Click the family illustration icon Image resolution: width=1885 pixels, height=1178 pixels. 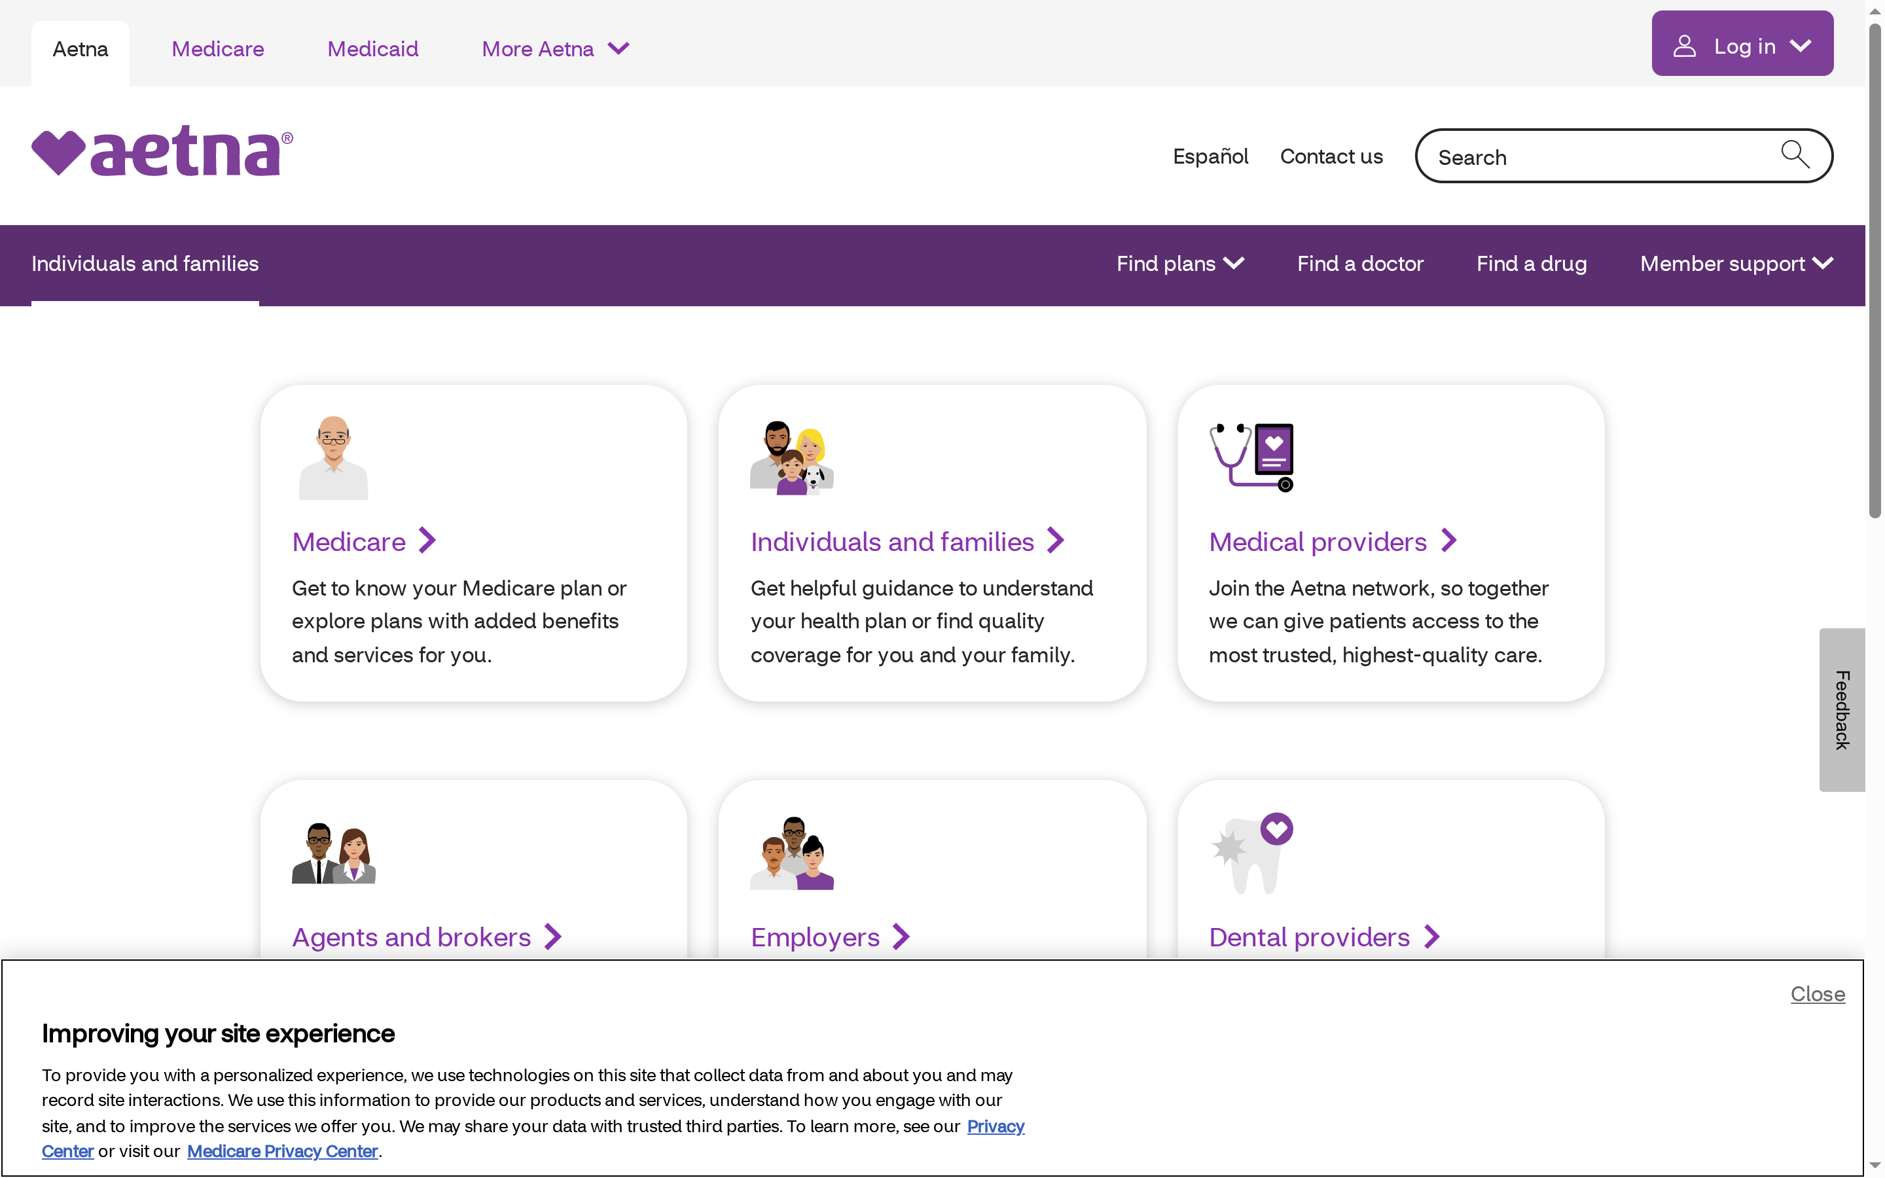click(791, 457)
